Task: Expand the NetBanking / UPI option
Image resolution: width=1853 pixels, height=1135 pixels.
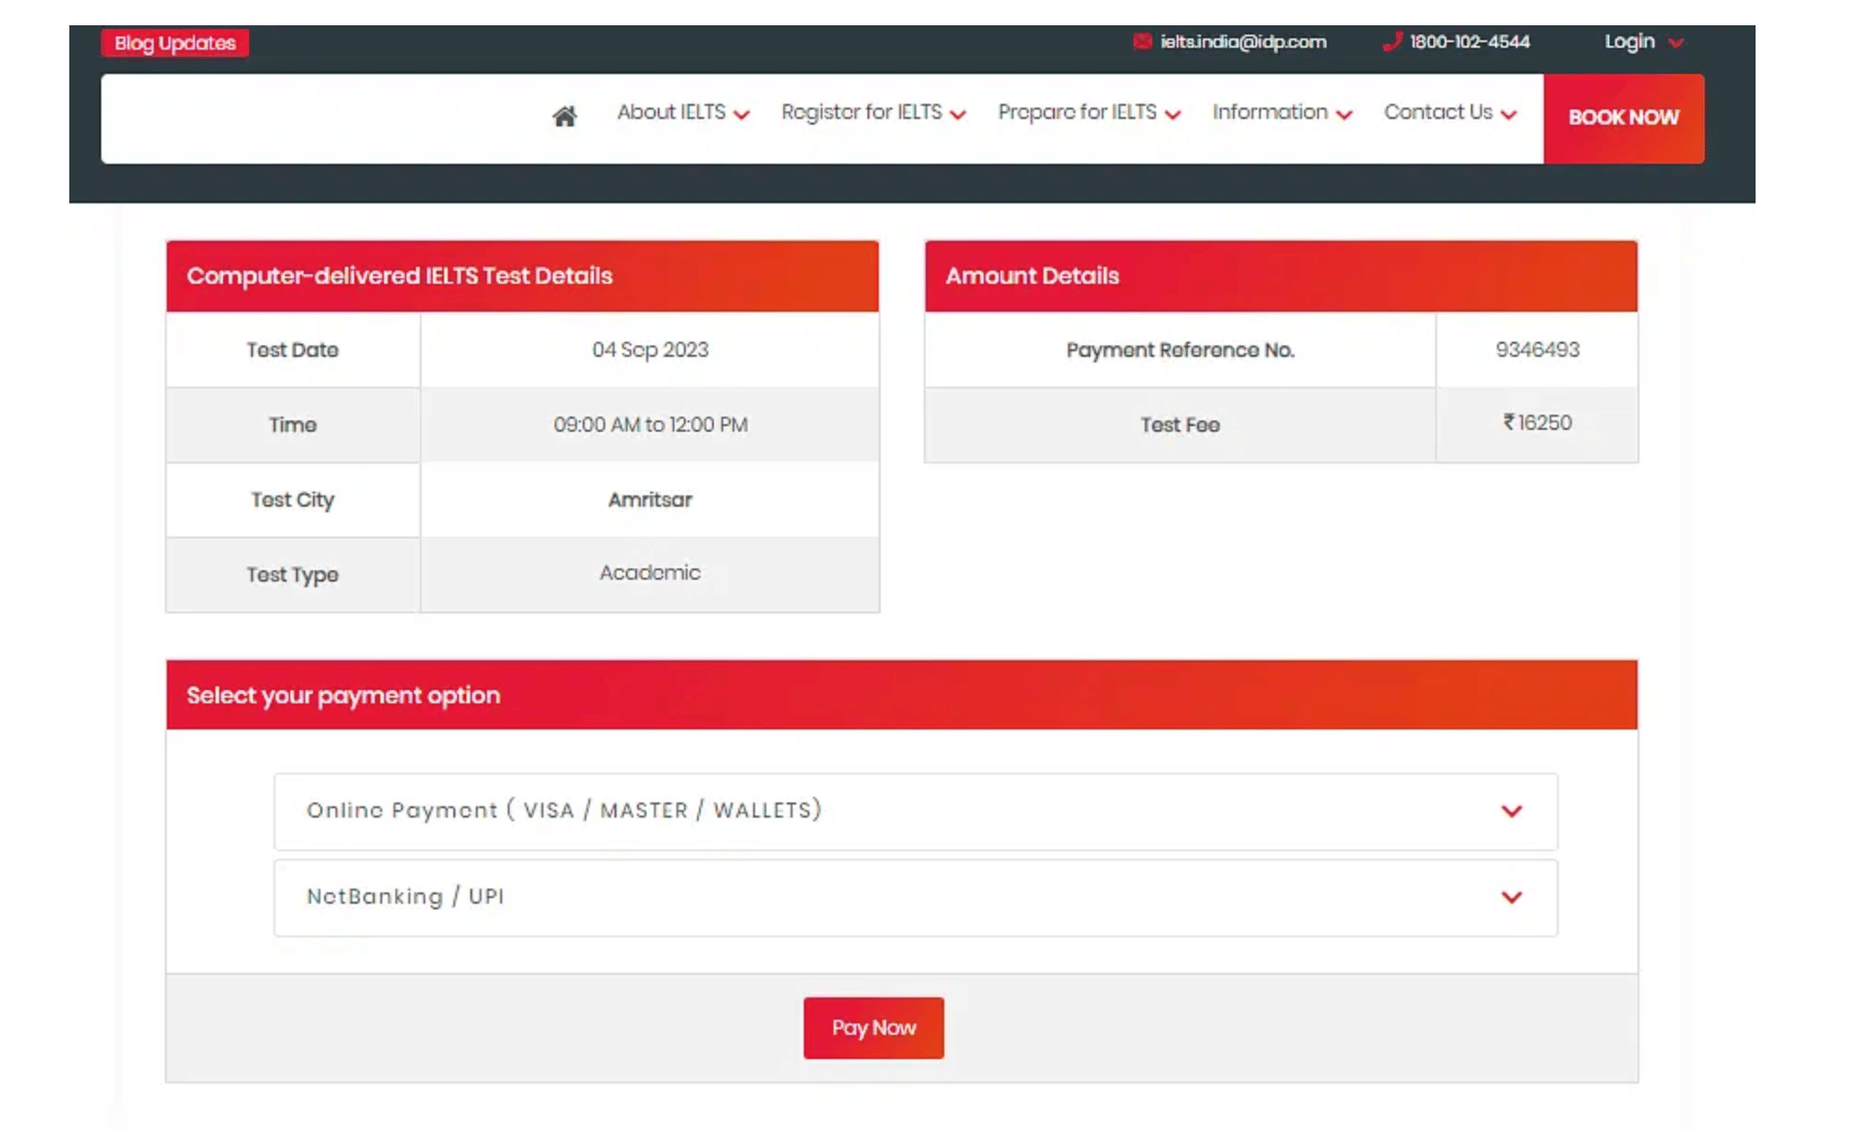Action: (x=915, y=897)
